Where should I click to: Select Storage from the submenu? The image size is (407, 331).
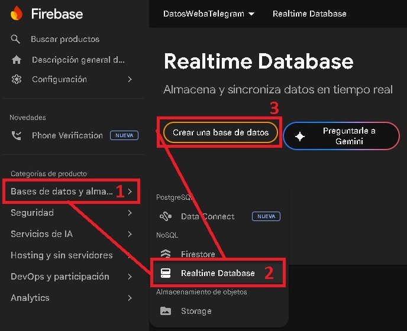click(x=219, y=311)
